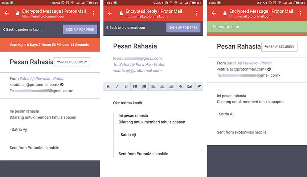Tap verified checkmark next to sender, left screen
The height and width of the screenshot is (177, 307).
62,85
